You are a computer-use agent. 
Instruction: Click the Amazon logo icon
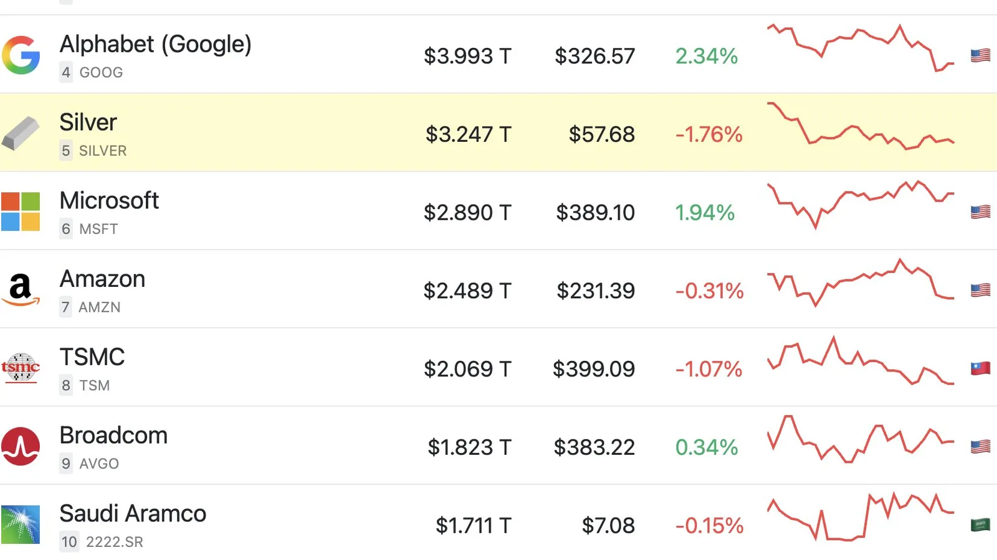21,290
